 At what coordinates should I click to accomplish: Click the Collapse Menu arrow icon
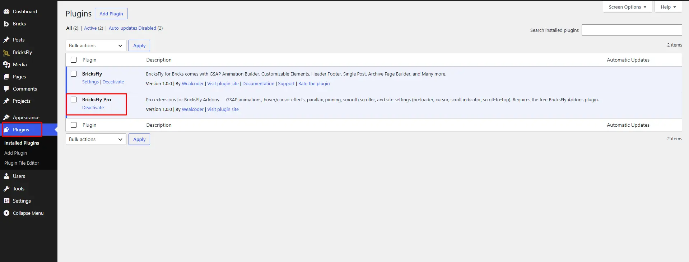click(x=6, y=213)
